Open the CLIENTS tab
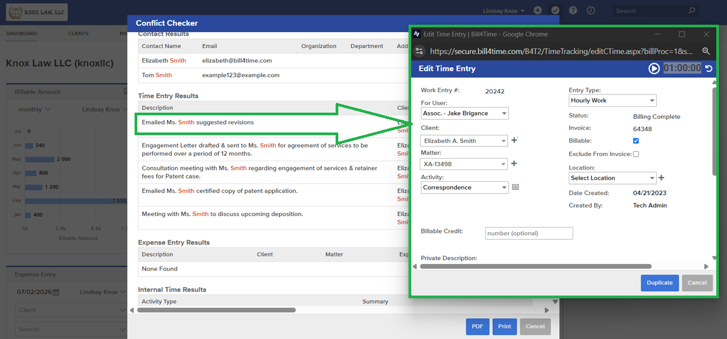This screenshot has width=727, height=339. [x=78, y=33]
